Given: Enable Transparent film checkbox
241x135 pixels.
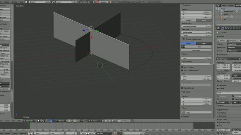Looking at the screenshot, I should pos(218,133).
